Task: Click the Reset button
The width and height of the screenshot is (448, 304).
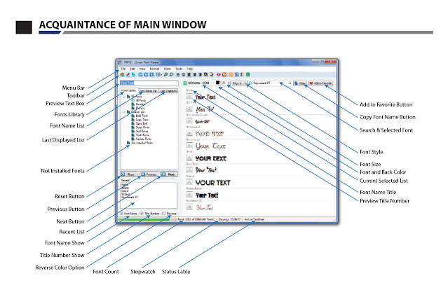Action: tap(129, 174)
